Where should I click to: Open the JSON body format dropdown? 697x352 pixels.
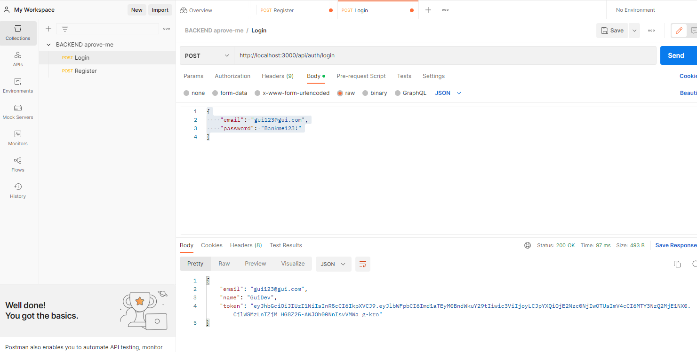[447, 93]
